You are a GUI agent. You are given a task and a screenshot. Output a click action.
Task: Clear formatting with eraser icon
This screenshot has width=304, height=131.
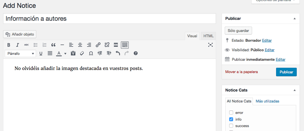pyautogui.click(x=82, y=53)
